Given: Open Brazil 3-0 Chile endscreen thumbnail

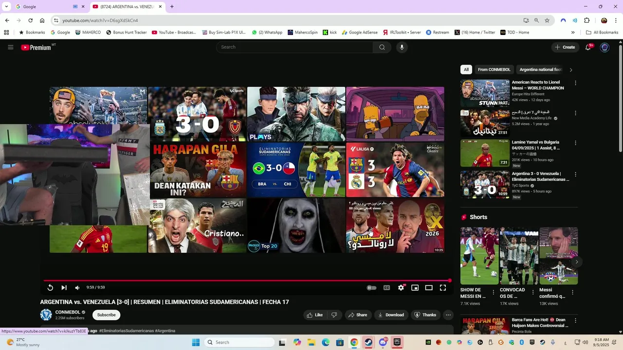Looking at the screenshot, I should (296, 170).
